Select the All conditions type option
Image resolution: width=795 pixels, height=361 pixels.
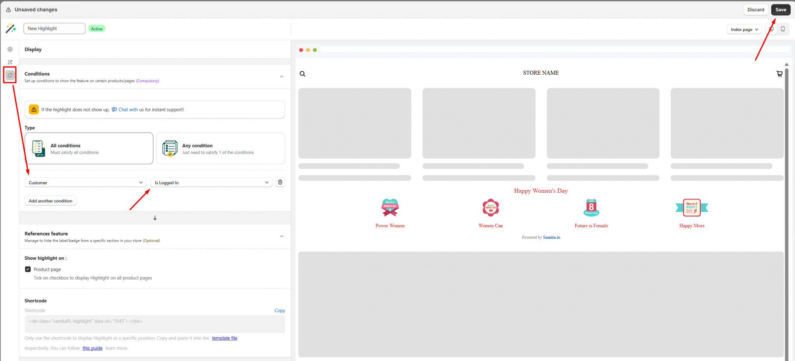coord(89,148)
